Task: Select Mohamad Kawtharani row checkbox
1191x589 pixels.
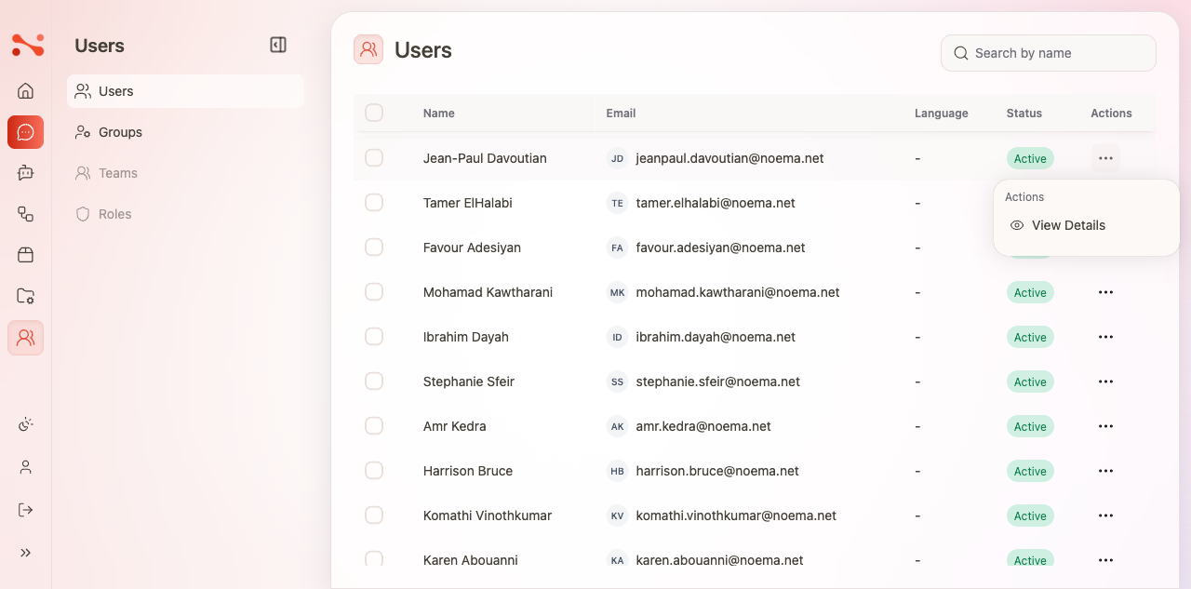Action: 374,292
